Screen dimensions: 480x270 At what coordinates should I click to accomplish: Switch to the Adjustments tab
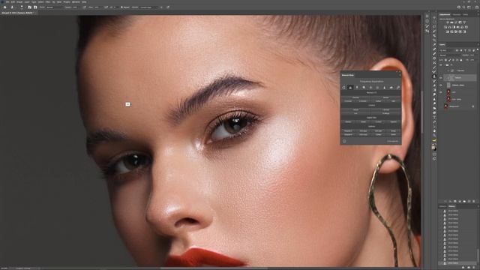pyautogui.click(x=445, y=14)
